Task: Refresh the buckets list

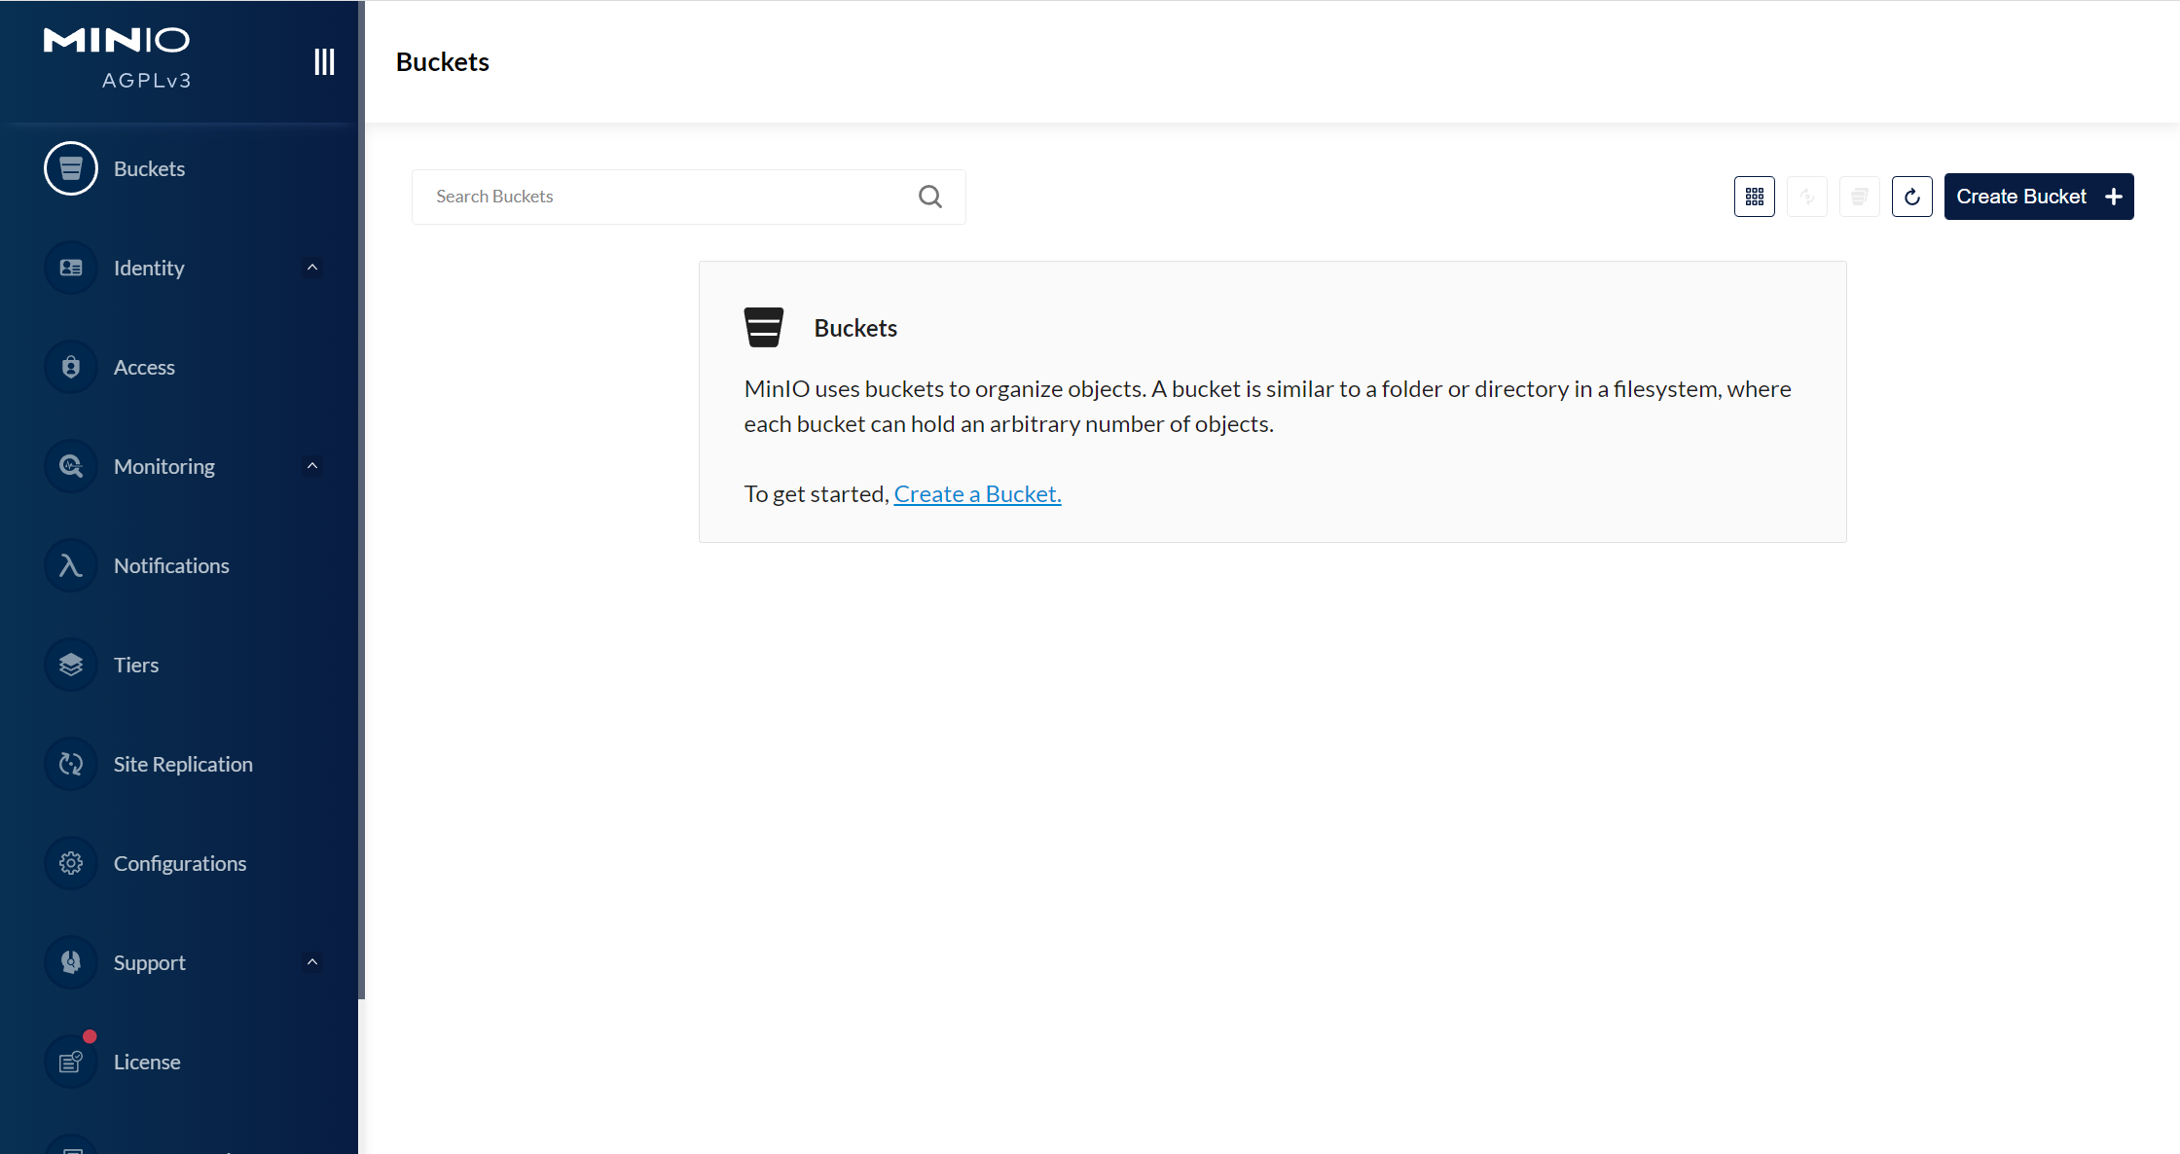Action: click(x=1911, y=197)
